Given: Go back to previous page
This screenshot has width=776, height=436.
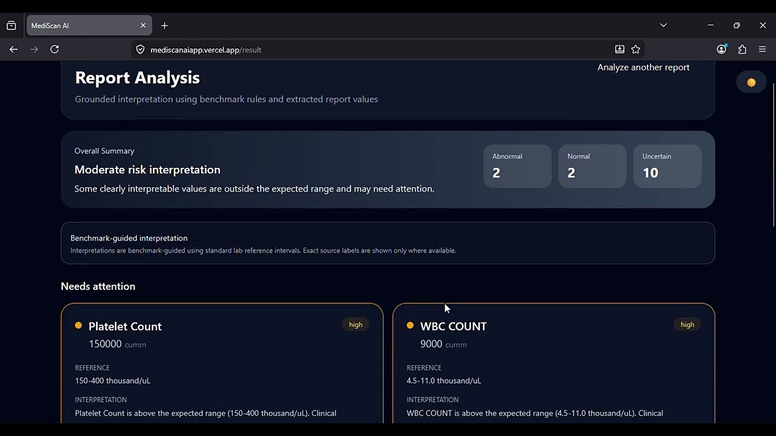Looking at the screenshot, I should (13, 50).
